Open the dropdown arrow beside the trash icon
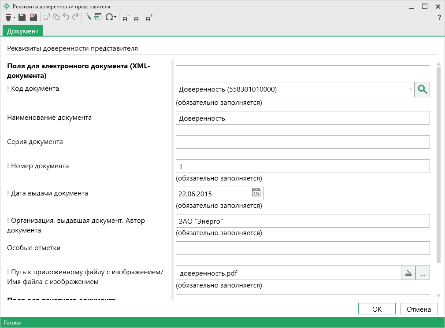 coord(14,18)
